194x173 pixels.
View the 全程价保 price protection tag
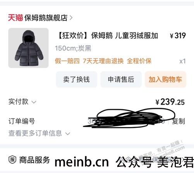[x=139, y=61]
